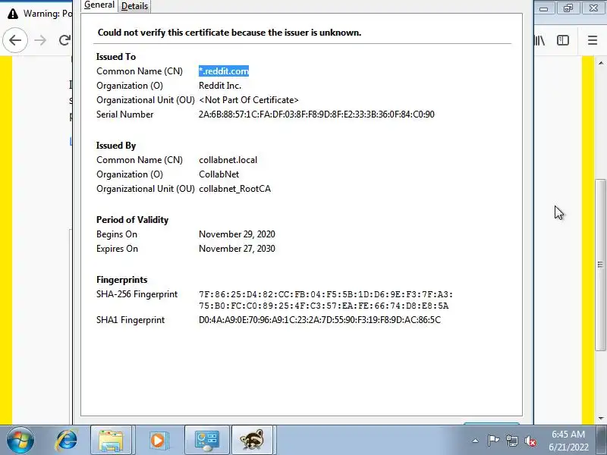Open Firefox library icon
Viewport: 607px width, 455px height.
tap(539, 40)
